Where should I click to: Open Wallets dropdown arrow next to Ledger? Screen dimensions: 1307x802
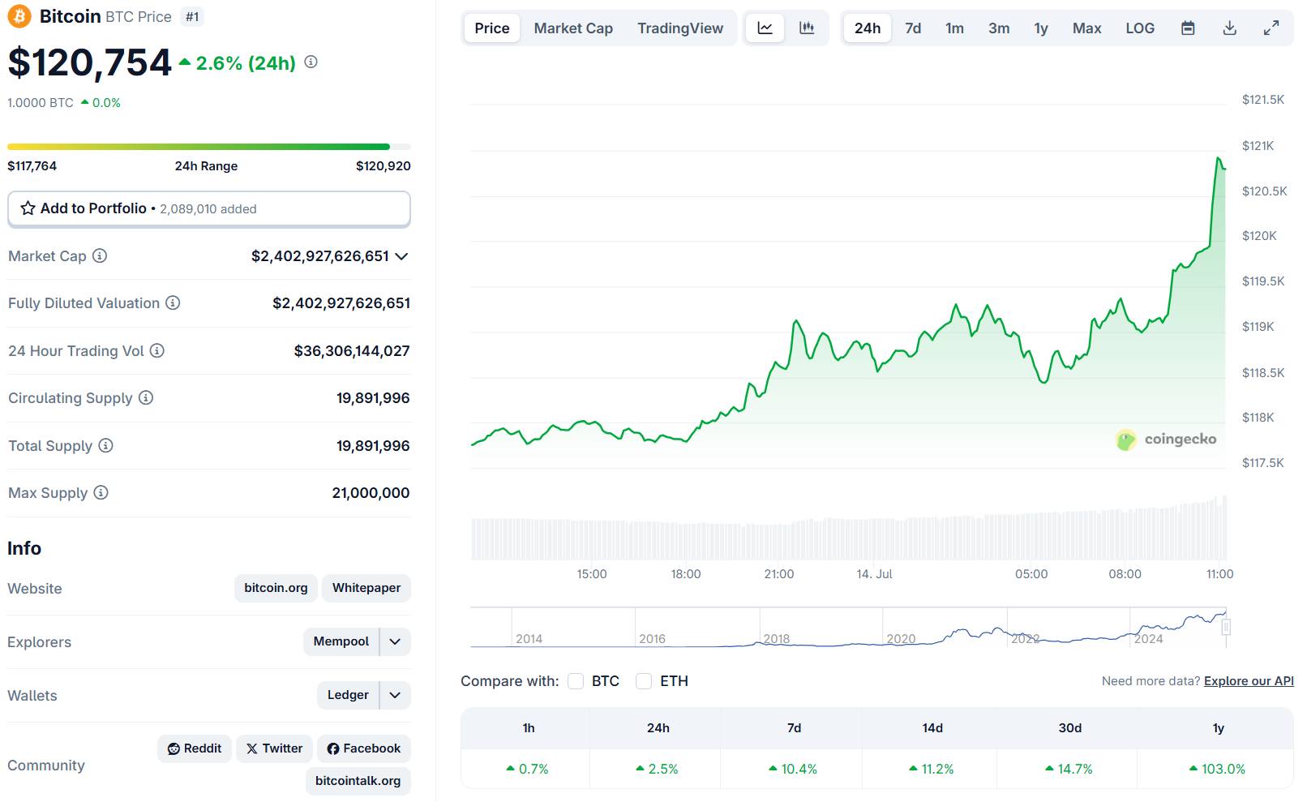click(x=395, y=695)
